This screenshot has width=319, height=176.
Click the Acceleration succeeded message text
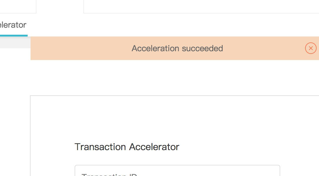[177, 48]
